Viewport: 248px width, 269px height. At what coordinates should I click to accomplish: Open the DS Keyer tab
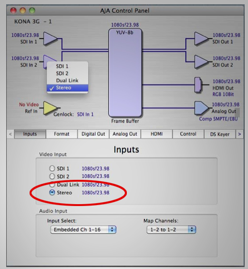[x=220, y=134]
